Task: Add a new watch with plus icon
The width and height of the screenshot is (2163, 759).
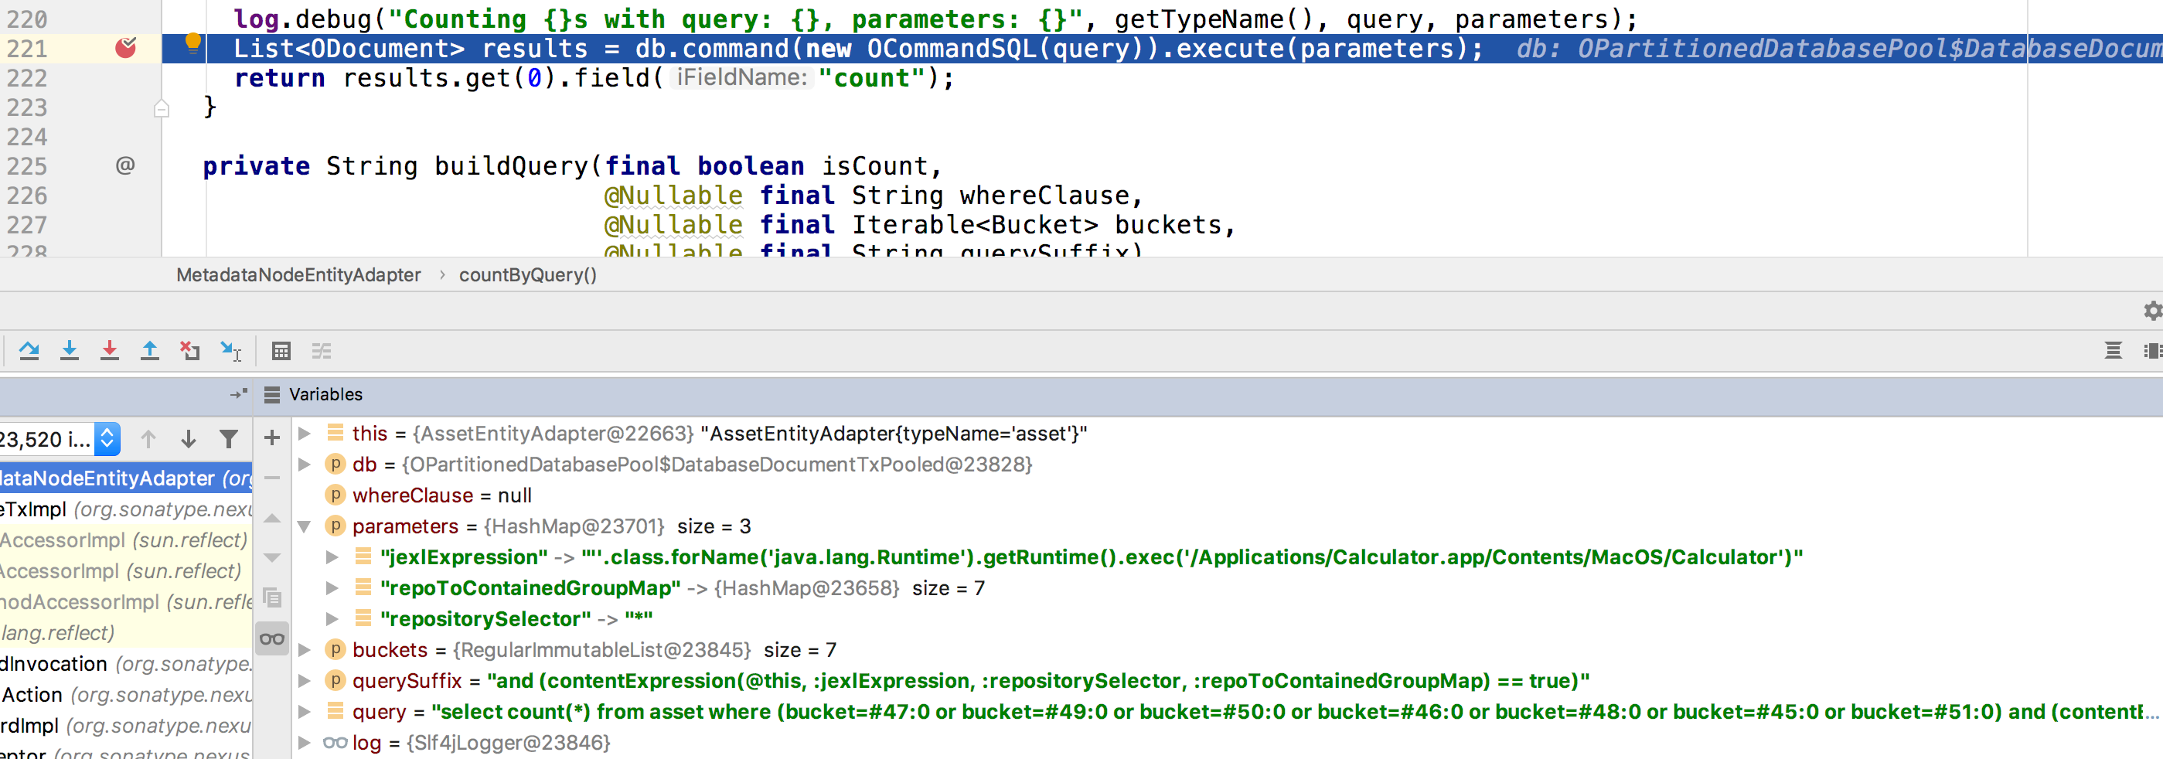Action: pyautogui.click(x=272, y=437)
